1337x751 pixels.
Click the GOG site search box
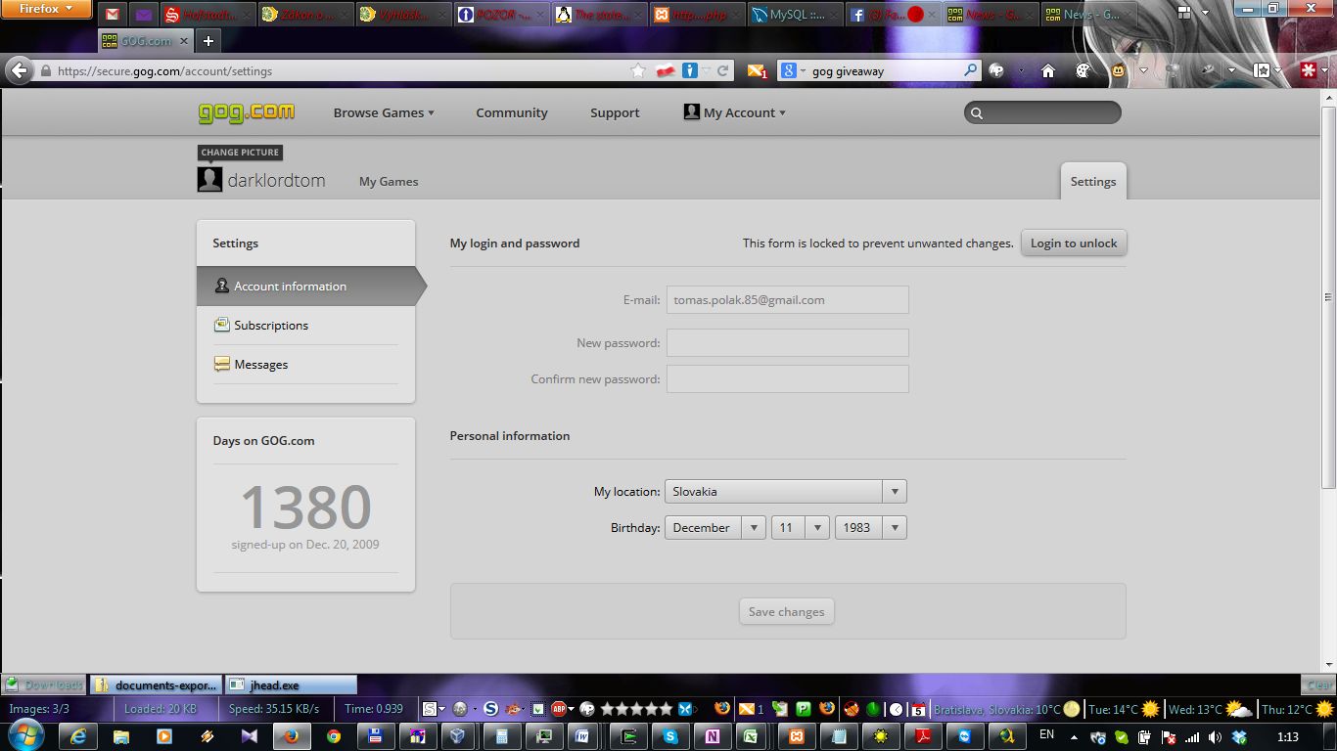click(x=1042, y=112)
